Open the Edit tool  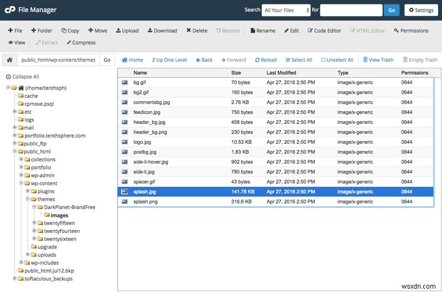(x=292, y=30)
